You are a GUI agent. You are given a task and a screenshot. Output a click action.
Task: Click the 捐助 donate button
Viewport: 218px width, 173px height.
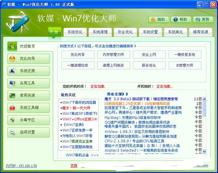(158, 20)
